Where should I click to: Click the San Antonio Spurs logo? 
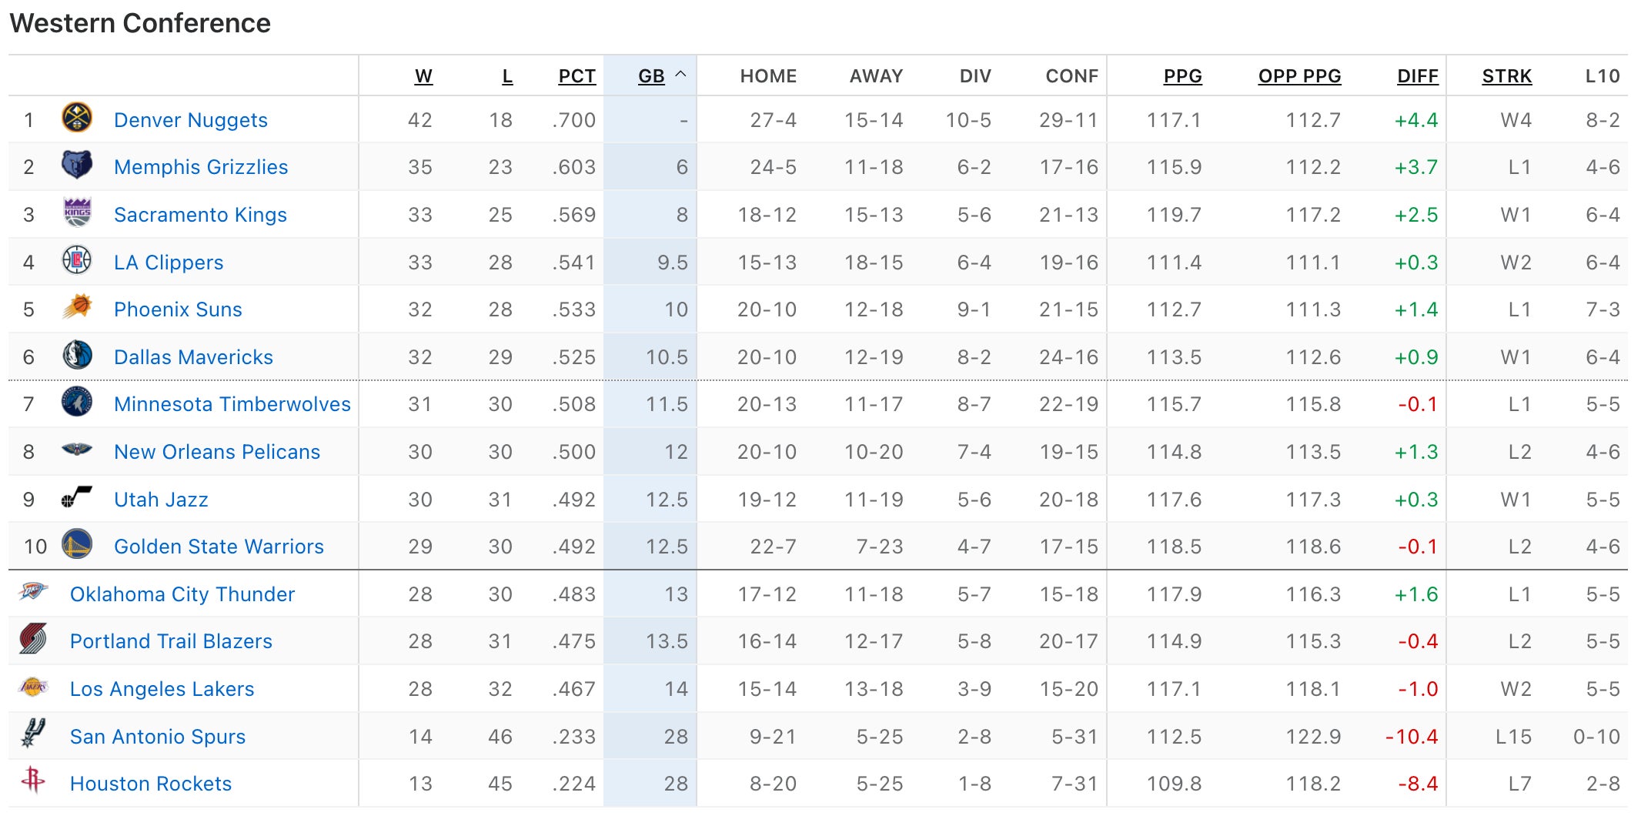coord(33,734)
